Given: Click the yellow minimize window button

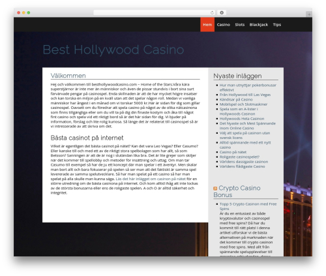Looking at the screenshot, I should [x=23, y=12].
